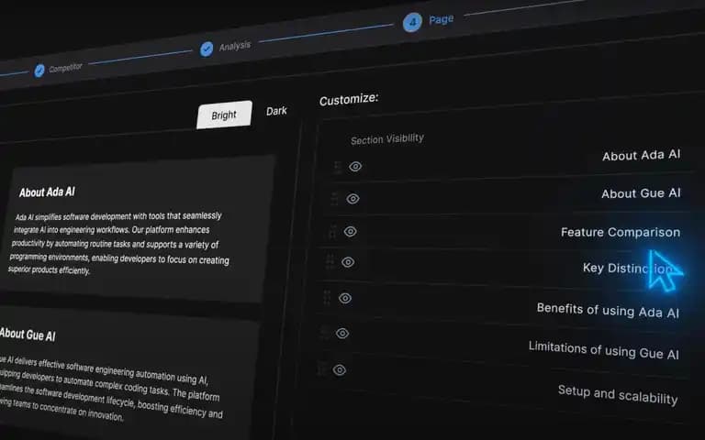Hide the Feature Comparison section with eye icon

click(x=351, y=231)
